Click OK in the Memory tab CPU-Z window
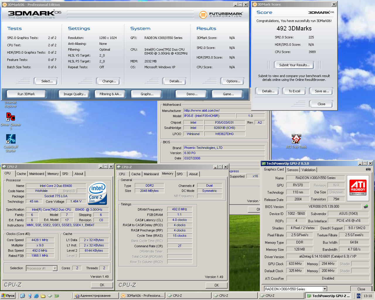375x300 pixels. (x=217, y=285)
